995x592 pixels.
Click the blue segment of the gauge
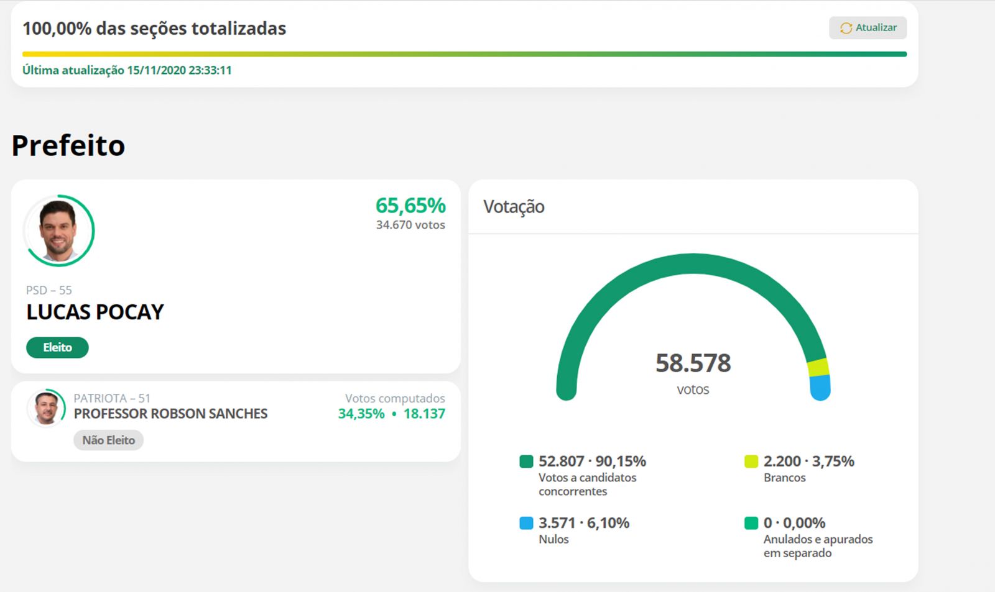(x=820, y=388)
